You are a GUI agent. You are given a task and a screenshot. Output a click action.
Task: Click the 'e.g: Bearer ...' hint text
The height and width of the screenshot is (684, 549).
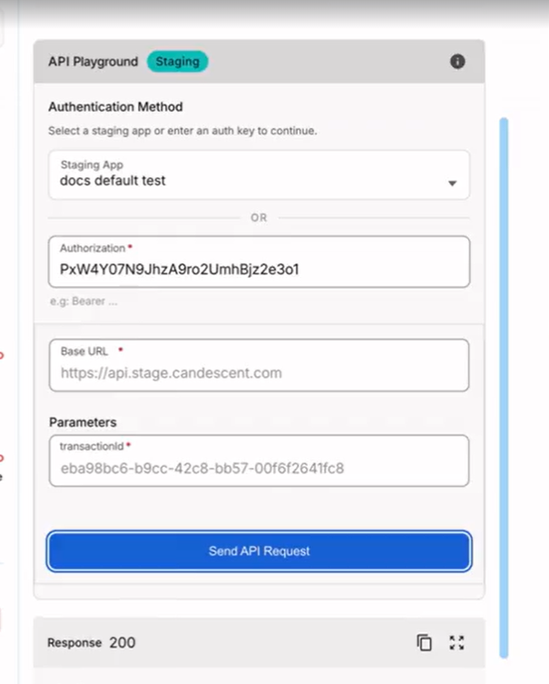pyautogui.click(x=83, y=302)
